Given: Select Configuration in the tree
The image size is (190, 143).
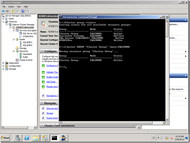Looking at the screenshot, I should coord(15,66).
